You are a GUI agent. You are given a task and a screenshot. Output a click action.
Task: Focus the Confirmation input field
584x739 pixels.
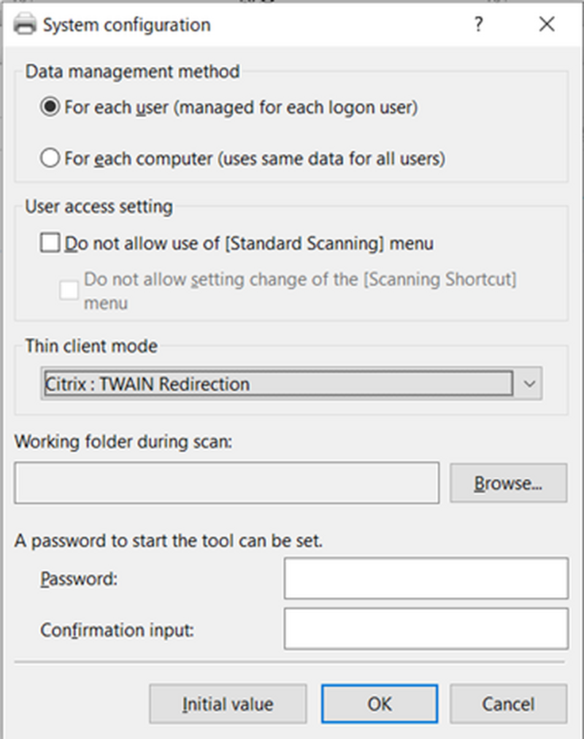pyautogui.click(x=426, y=629)
